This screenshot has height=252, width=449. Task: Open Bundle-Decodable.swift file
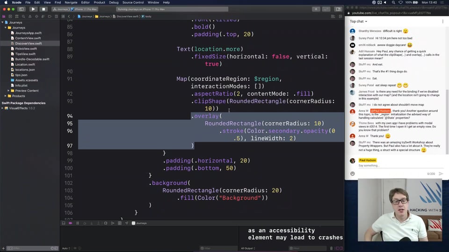point(32,59)
